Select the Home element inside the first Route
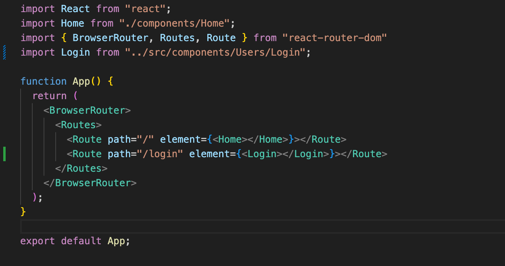The width and height of the screenshot is (505, 266). point(228,139)
